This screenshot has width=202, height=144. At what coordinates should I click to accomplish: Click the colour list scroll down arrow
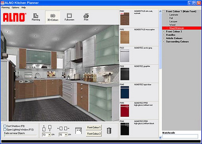(160, 138)
